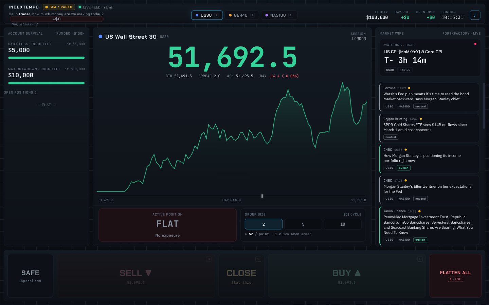Click the ACTIVE POSITION FLAT panel
The width and height of the screenshot is (489, 305).
point(167,225)
